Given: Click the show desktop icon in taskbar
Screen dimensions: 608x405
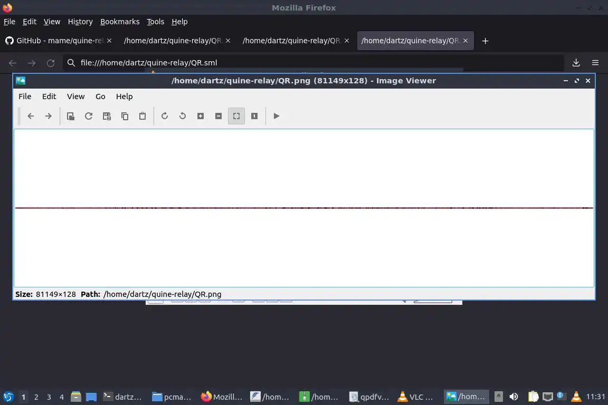Looking at the screenshot, I should 91,397.
